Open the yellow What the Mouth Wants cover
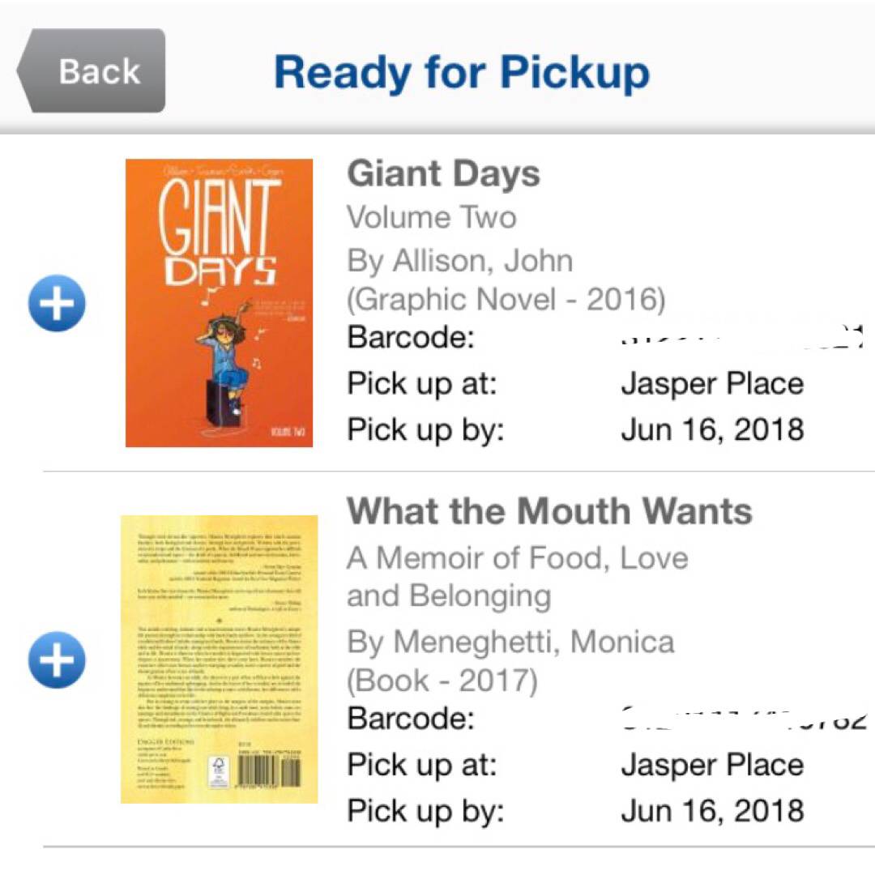875x875 pixels. pos(219,659)
